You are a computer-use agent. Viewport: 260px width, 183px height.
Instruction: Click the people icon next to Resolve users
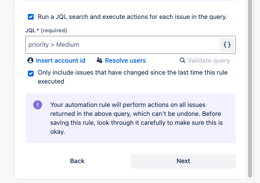click(99, 60)
